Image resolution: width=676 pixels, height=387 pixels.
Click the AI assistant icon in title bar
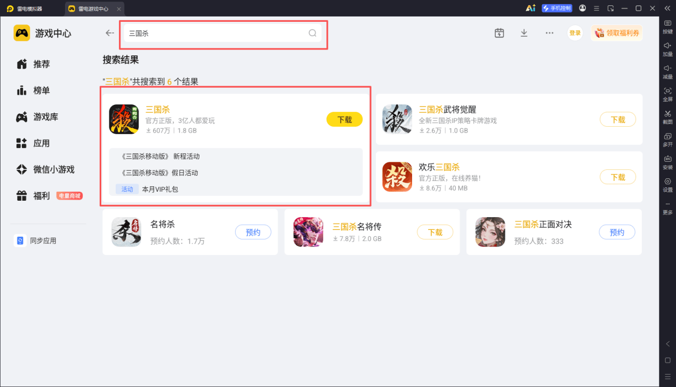pos(530,8)
